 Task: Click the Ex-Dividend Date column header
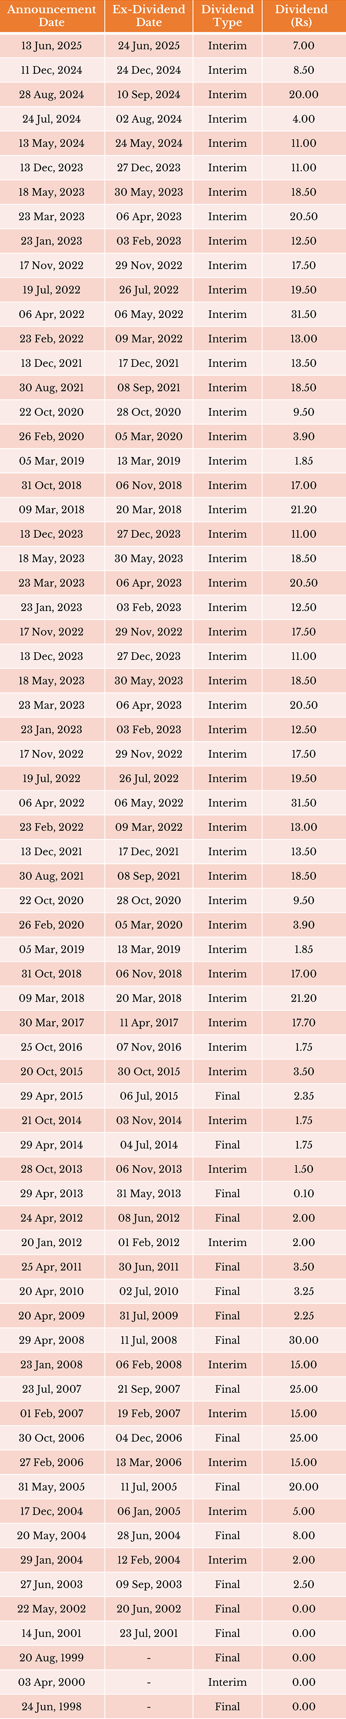(148, 16)
